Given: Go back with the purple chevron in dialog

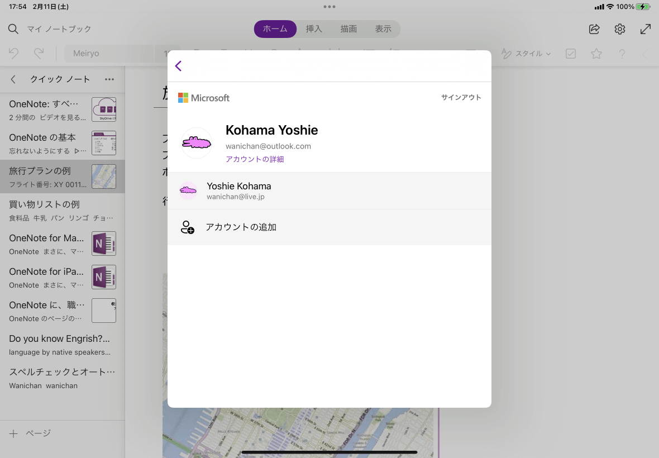Looking at the screenshot, I should (x=178, y=66).
